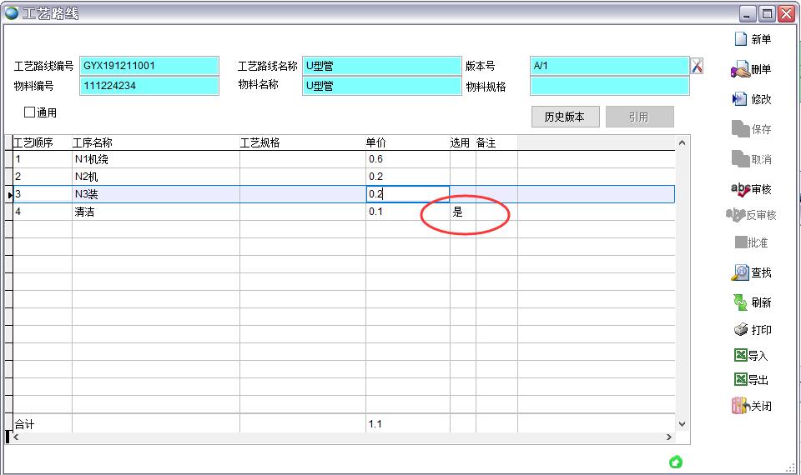Click the 物料编号 field with 111224234
801x475 pixels.
point(149,85)
